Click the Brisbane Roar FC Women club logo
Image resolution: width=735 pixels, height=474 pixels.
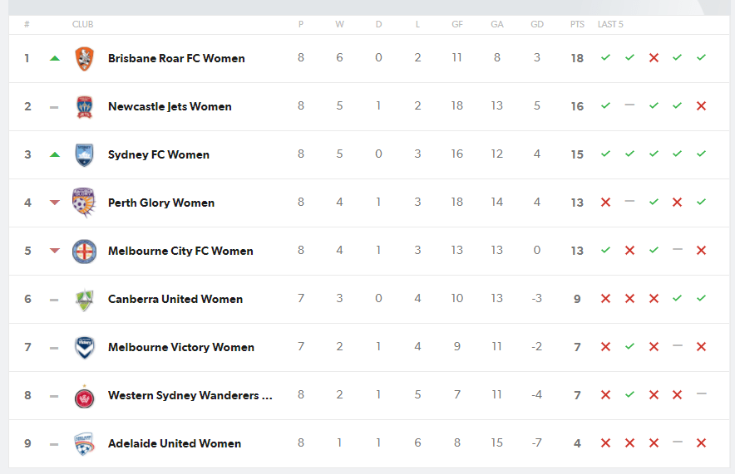pyautogui.click(x=84, y=58)
